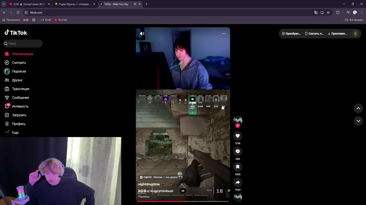Open the comments section with 260 comments

238,151
